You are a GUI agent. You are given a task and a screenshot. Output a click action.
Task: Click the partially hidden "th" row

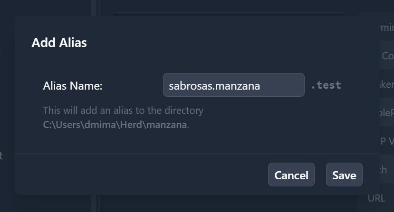tap(387, 170)
